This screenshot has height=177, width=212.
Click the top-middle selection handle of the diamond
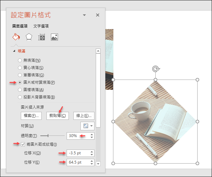tap(156, 80)
